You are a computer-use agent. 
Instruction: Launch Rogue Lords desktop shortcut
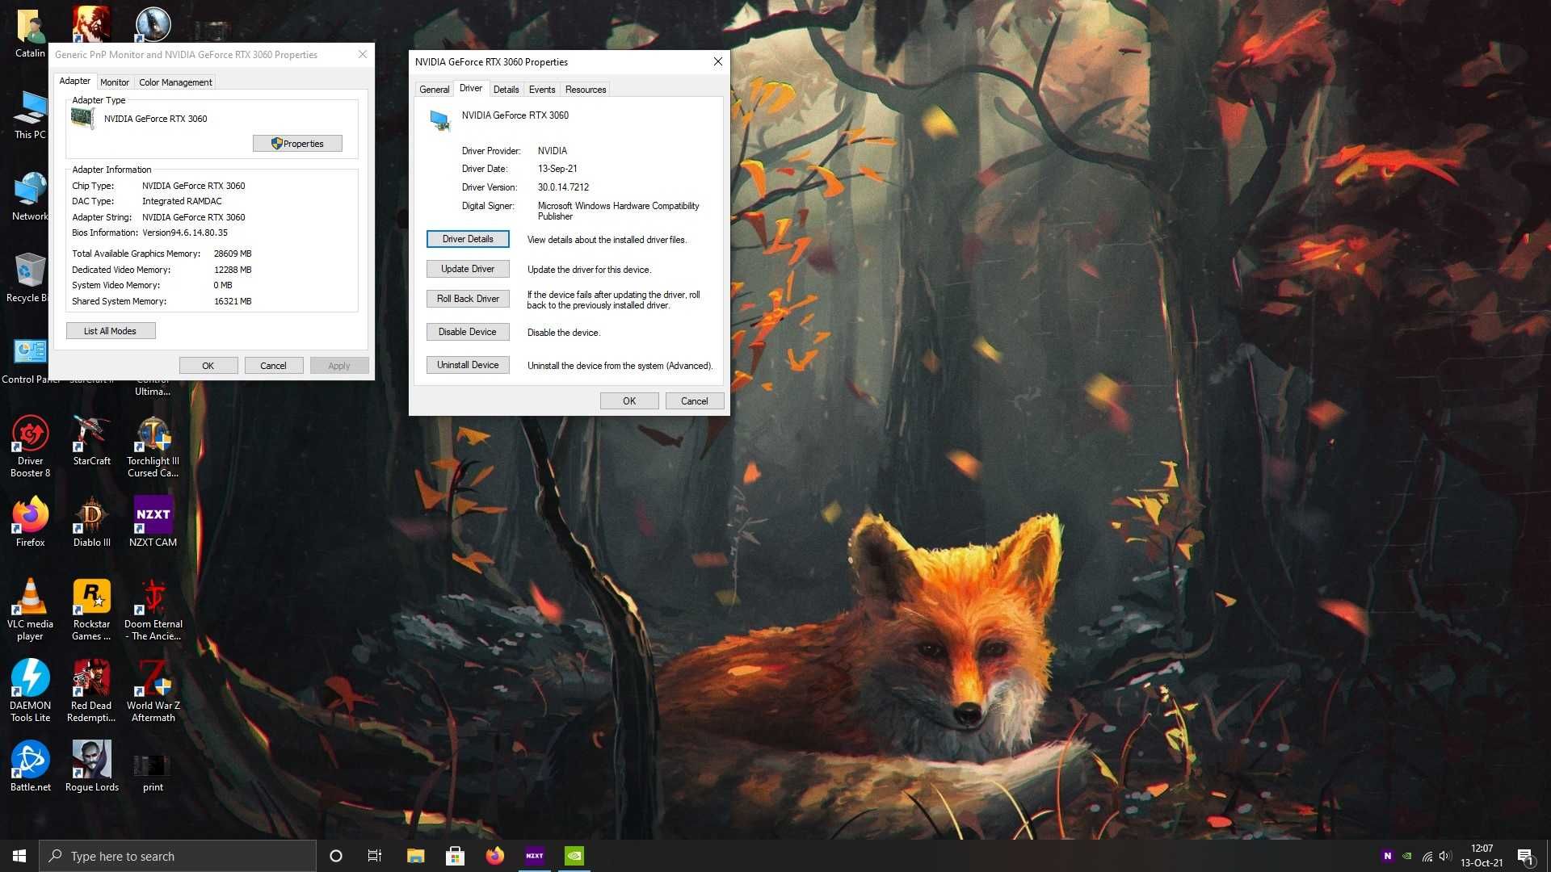(91, 767)
